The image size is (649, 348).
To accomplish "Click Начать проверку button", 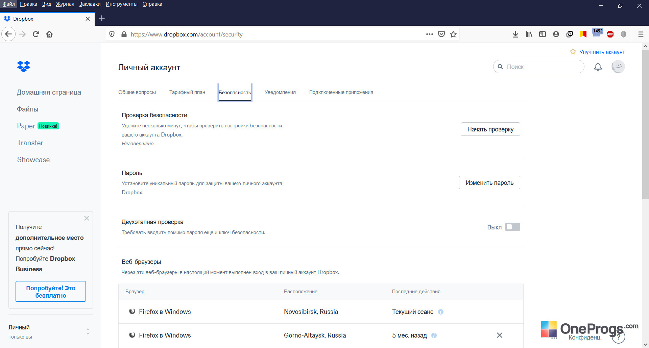I will point(490,129).
